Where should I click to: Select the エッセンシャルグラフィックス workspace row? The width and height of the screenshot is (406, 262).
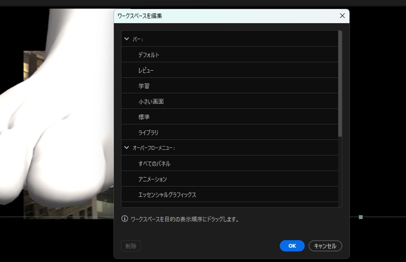(229, 194)
